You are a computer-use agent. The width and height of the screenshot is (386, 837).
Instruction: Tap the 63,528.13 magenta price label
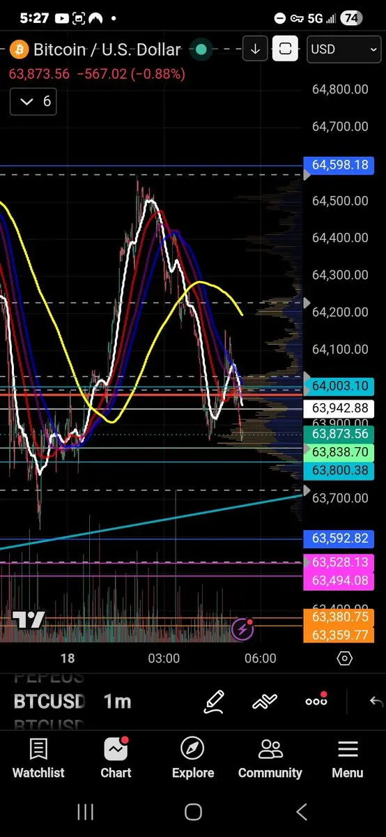click(340, 562)
